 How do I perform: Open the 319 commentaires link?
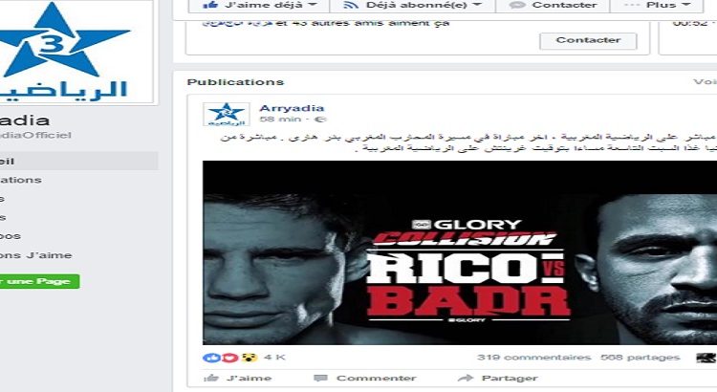click(x=534, y=358)
